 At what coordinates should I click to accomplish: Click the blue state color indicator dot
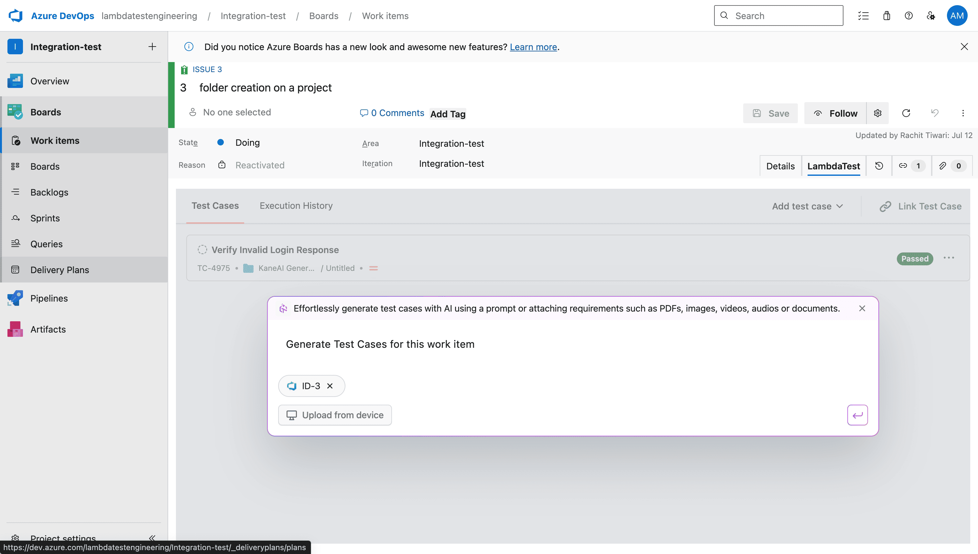[221, 142]
